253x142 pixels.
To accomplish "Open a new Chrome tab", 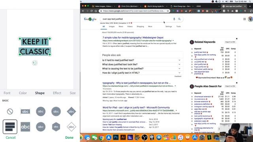I will pyautogui.click(x=250, y=6).
